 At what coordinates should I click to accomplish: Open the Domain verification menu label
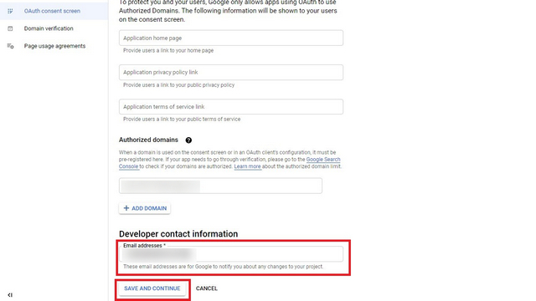[x=49, y=28]
